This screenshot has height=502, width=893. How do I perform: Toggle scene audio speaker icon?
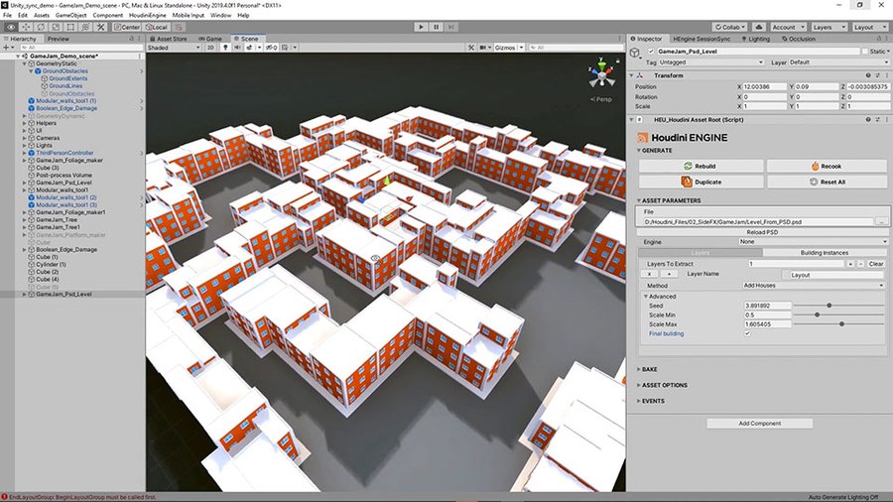click(x=238, y=48)
